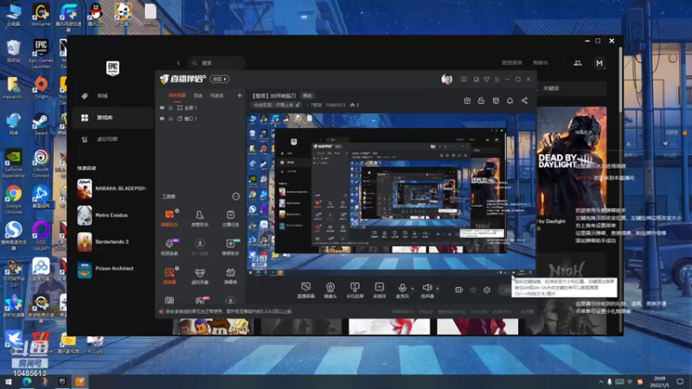Collapse the toolbox section with circle button
The image size is (692, 389).
coord(235,196)
